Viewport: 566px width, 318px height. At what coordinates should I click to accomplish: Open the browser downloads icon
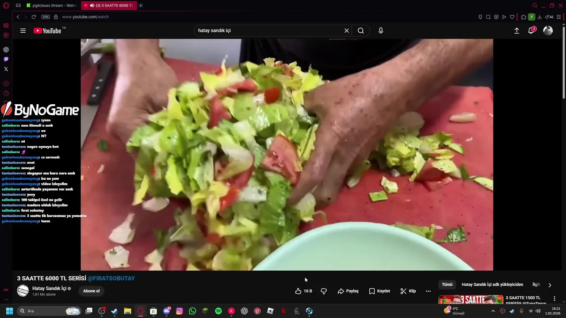click(539, 17)
